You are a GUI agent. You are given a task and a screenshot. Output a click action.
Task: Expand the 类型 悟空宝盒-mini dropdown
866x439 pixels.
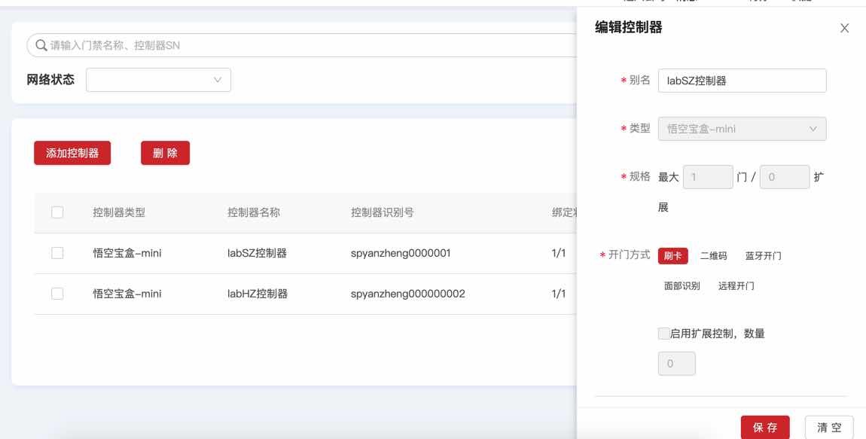pyautogui.click(x=742, y=129)
